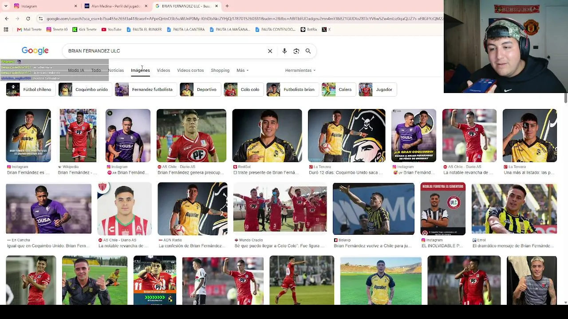Screen dimensions: 568x319
Task: Open the ADN Radio image result thumbnail
Action: click(x=192, y=209)
